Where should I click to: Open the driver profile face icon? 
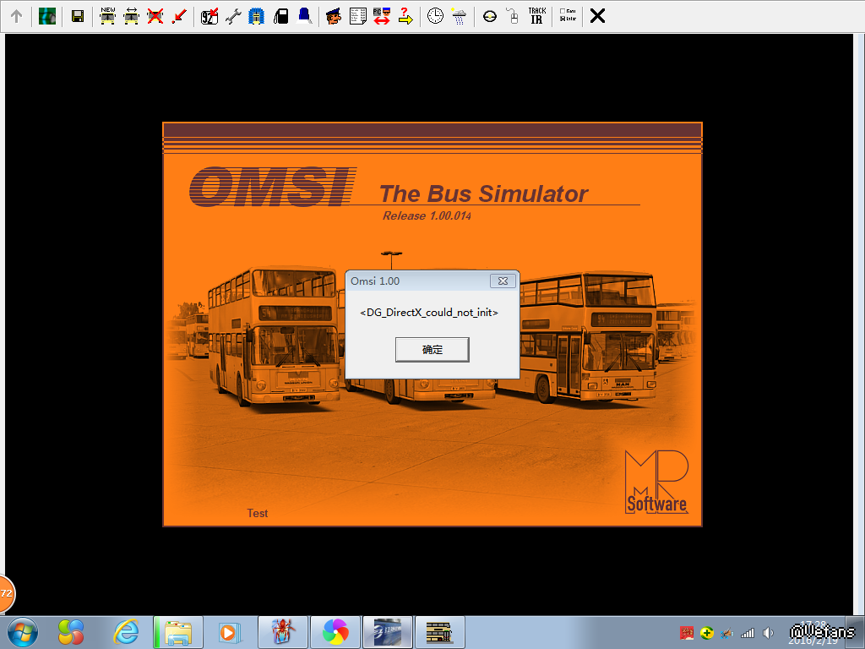pyautogui.click(x=333, y=17)
